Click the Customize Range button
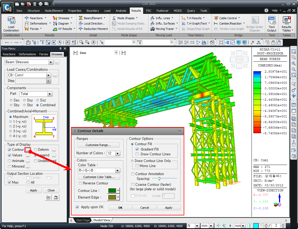The image size is (298, 229). click(x=98, y=145)
